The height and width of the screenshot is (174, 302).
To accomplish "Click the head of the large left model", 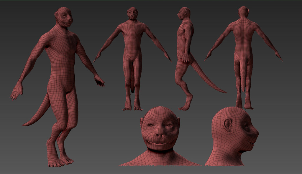I will (64, 17).
